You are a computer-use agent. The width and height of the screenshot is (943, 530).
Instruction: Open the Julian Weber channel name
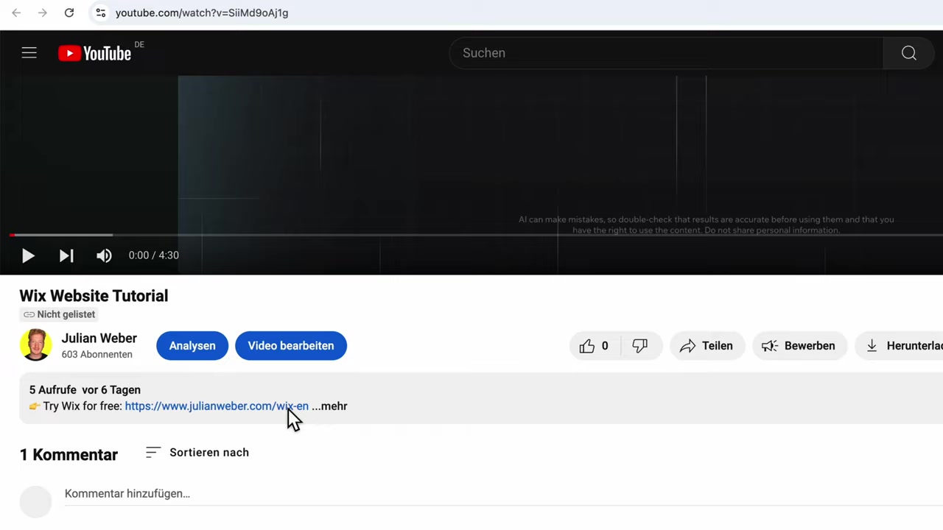(x=99, y=338)
